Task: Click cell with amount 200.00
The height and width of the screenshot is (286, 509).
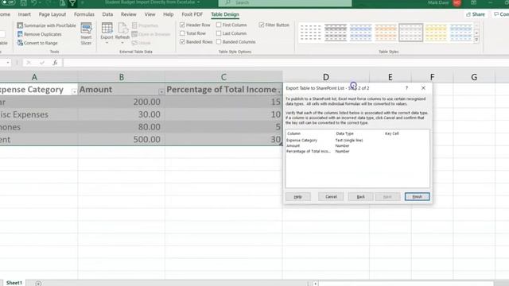Action: point(121,102)
